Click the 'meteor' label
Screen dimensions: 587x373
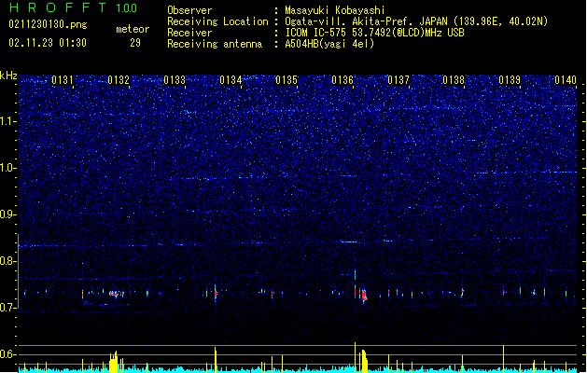click(133, 29)
